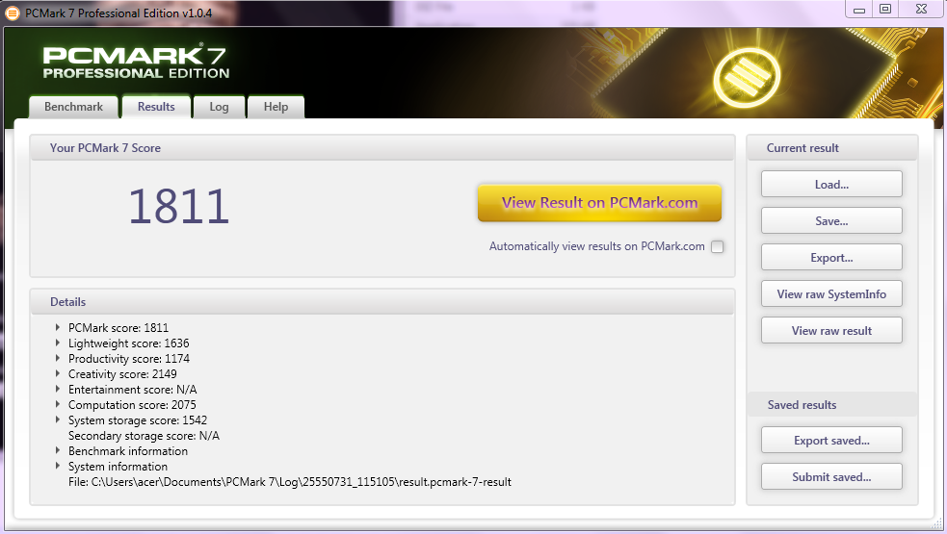Minimize the PCMark 7 window
The image size is (947, 534).
tap(859, 9)
